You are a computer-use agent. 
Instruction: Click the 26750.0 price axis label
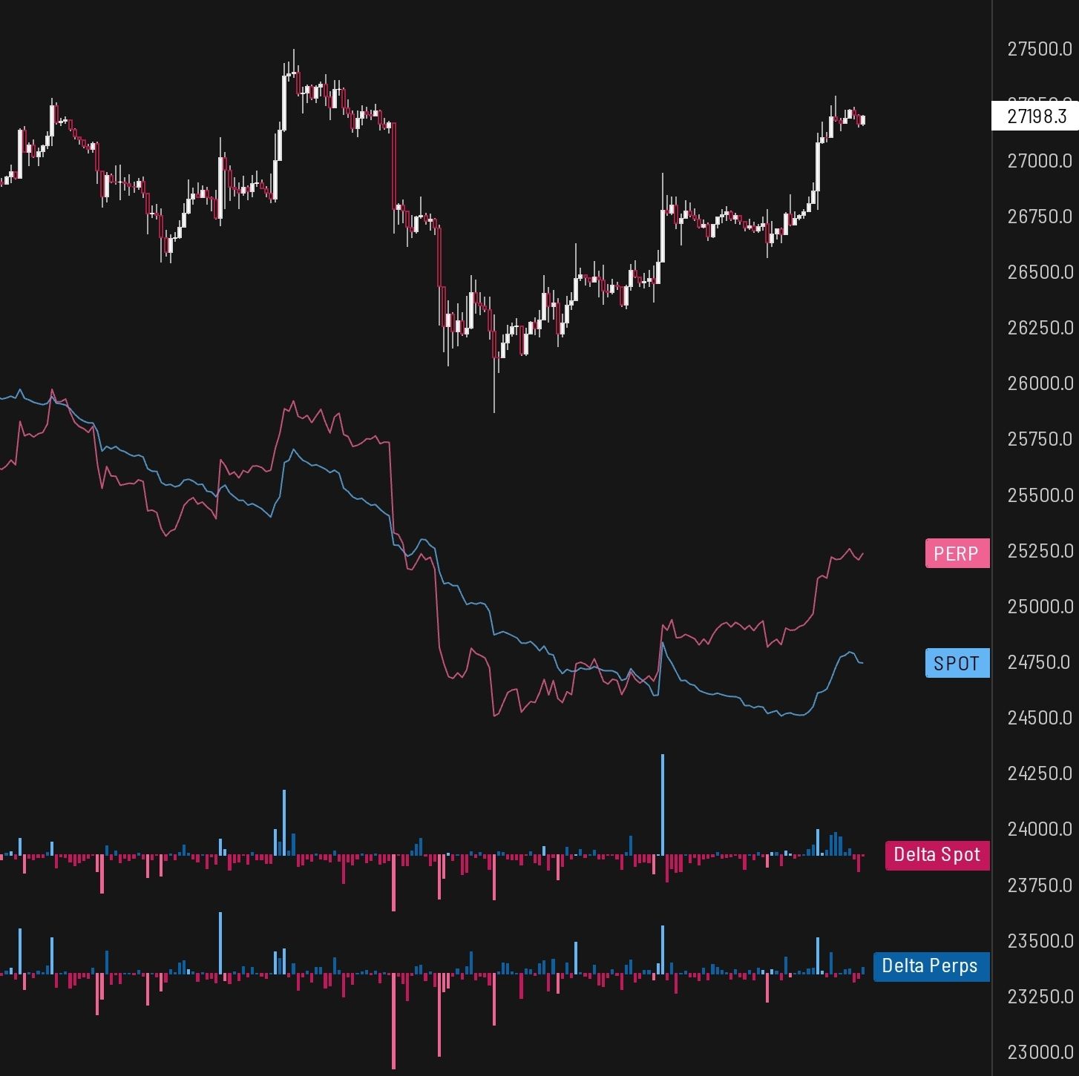pos(1039,217)
